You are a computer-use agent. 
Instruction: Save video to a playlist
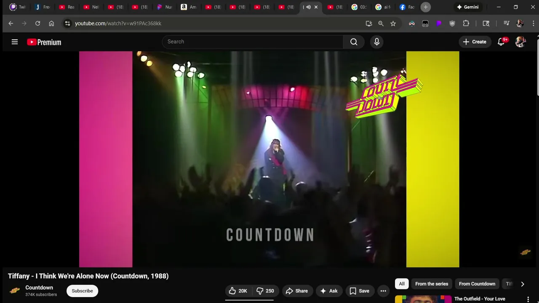(360, 291)
